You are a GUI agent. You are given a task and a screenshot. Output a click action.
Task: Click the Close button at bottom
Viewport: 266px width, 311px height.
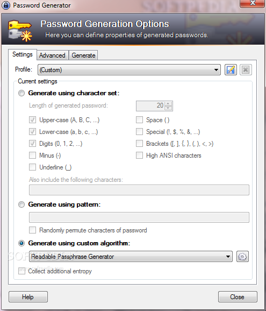[238, 297]
